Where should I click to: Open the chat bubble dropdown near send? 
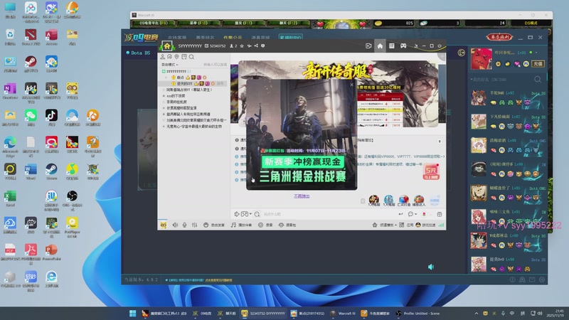[413, 215]
